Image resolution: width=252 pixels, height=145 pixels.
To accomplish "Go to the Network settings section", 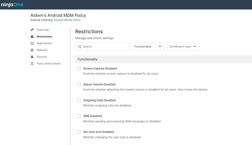I will [42, 50].
